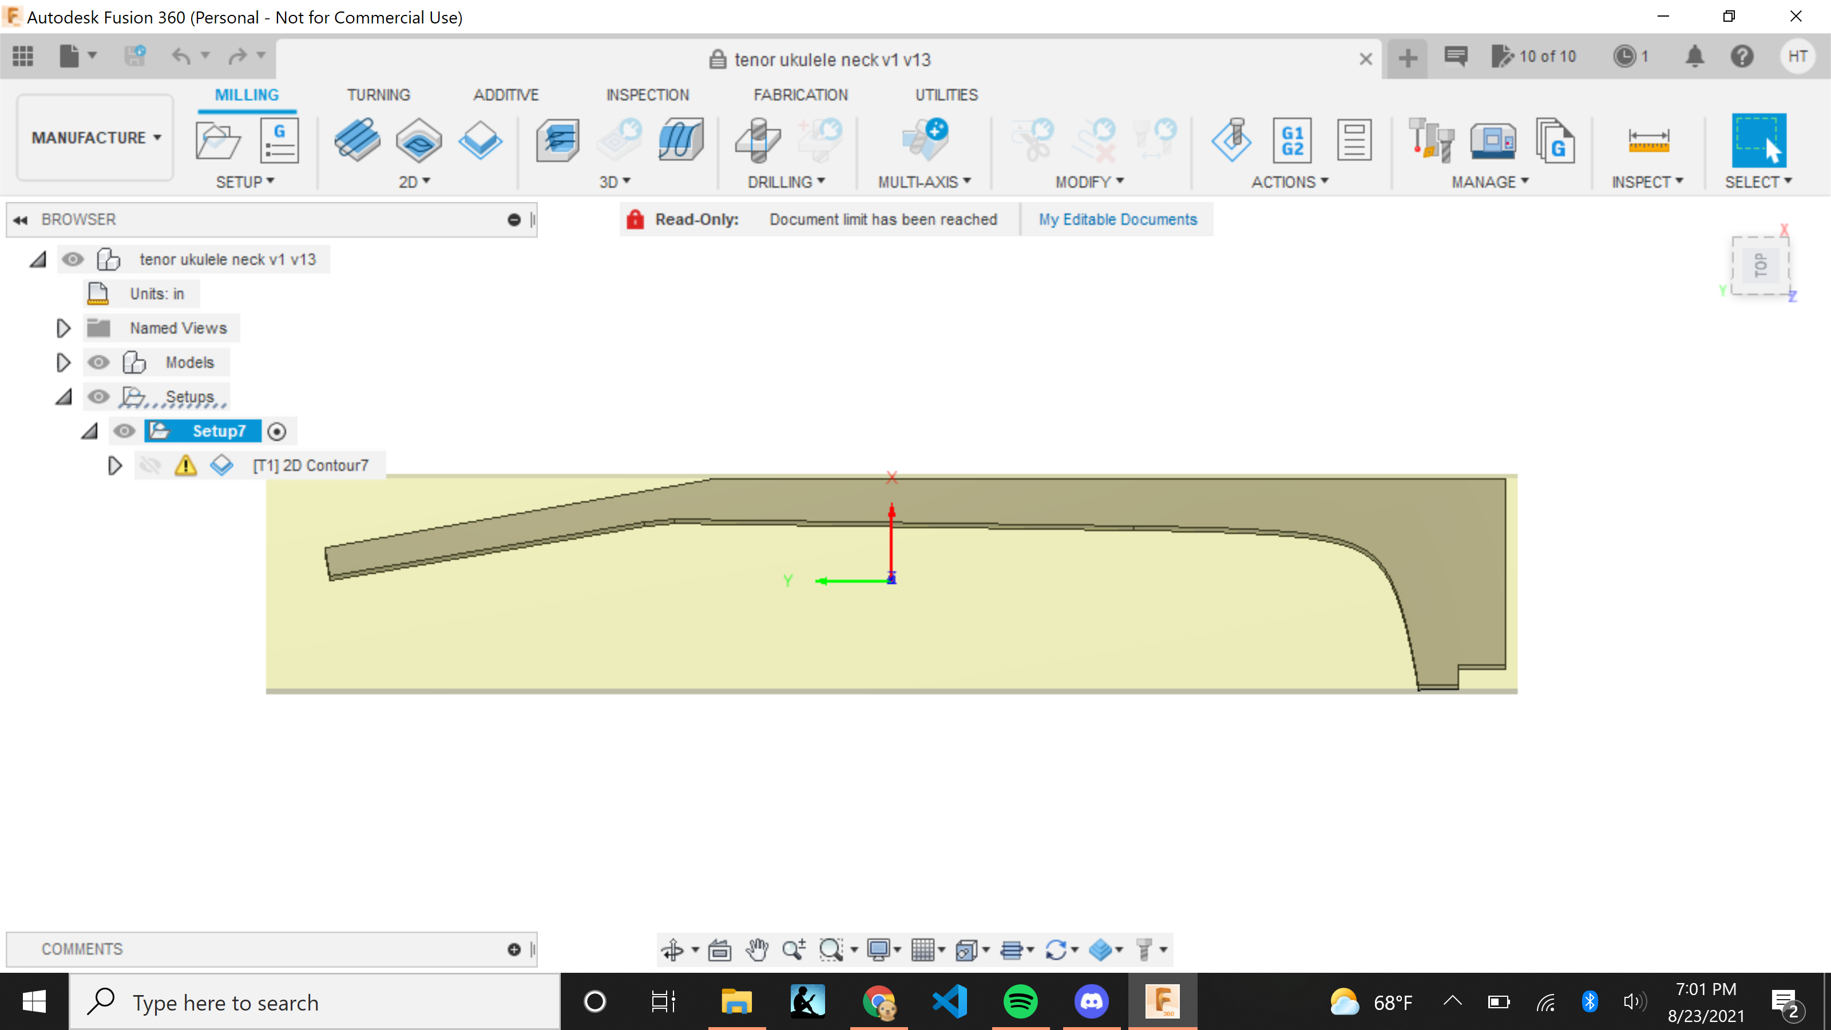Switch to the TURNING tab
The image size is (1831, 1030).
[379, 94]
